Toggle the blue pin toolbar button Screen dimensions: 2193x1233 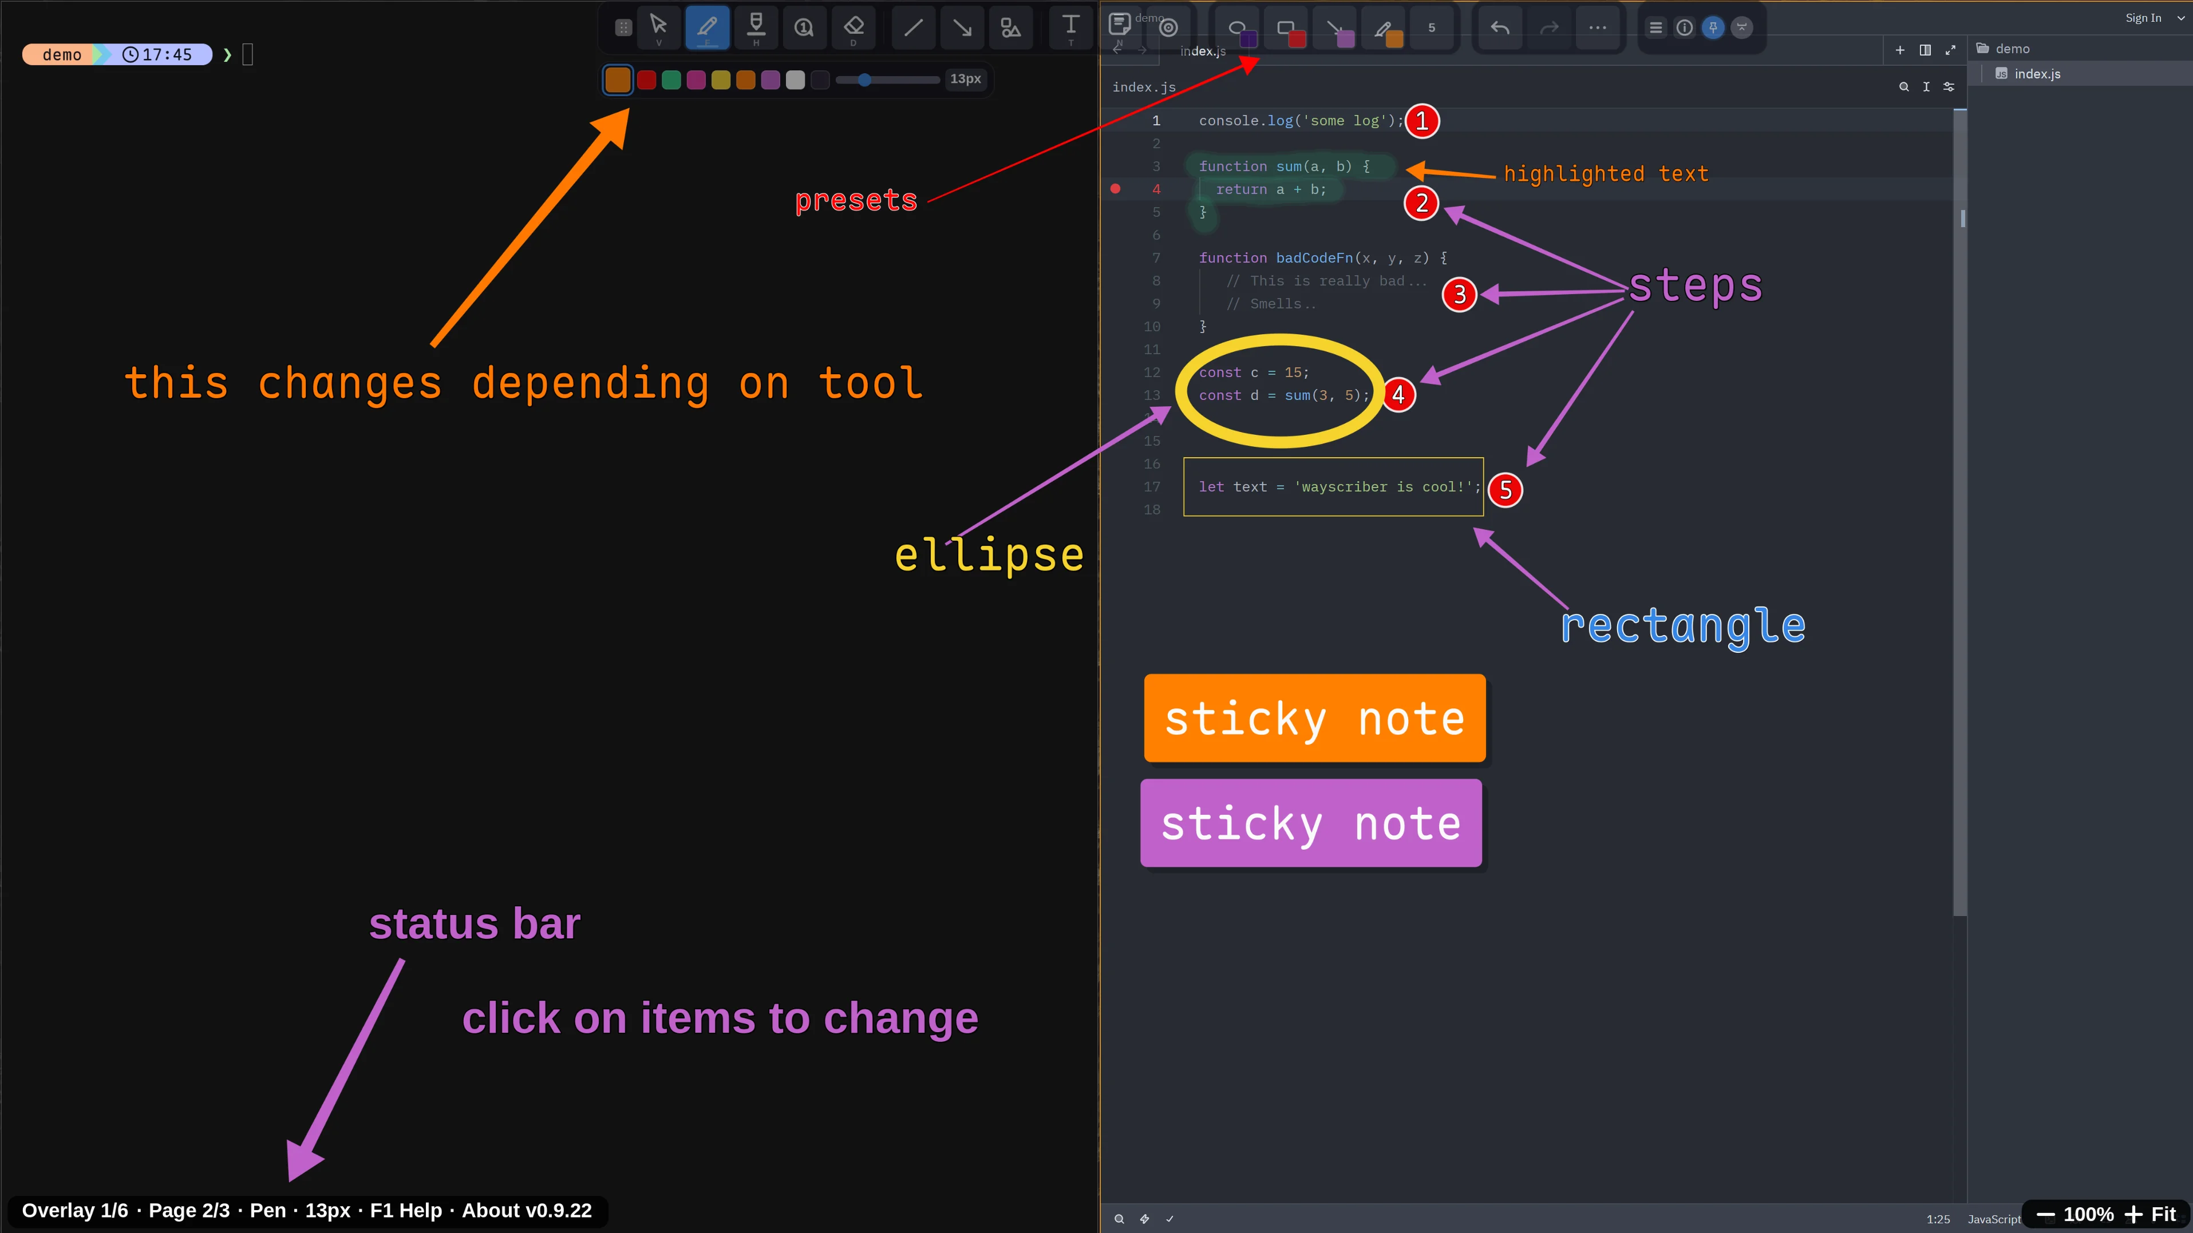coord(1714,28)
